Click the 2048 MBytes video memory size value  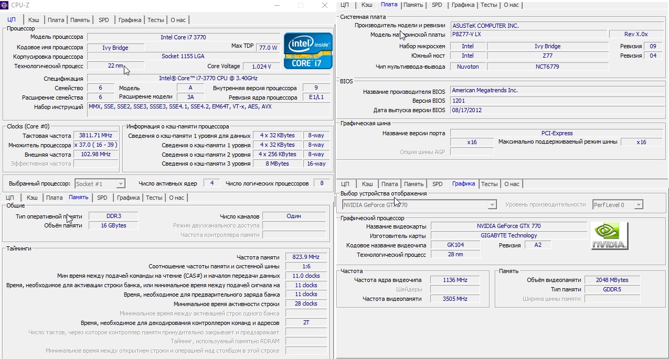pos(612,280)
